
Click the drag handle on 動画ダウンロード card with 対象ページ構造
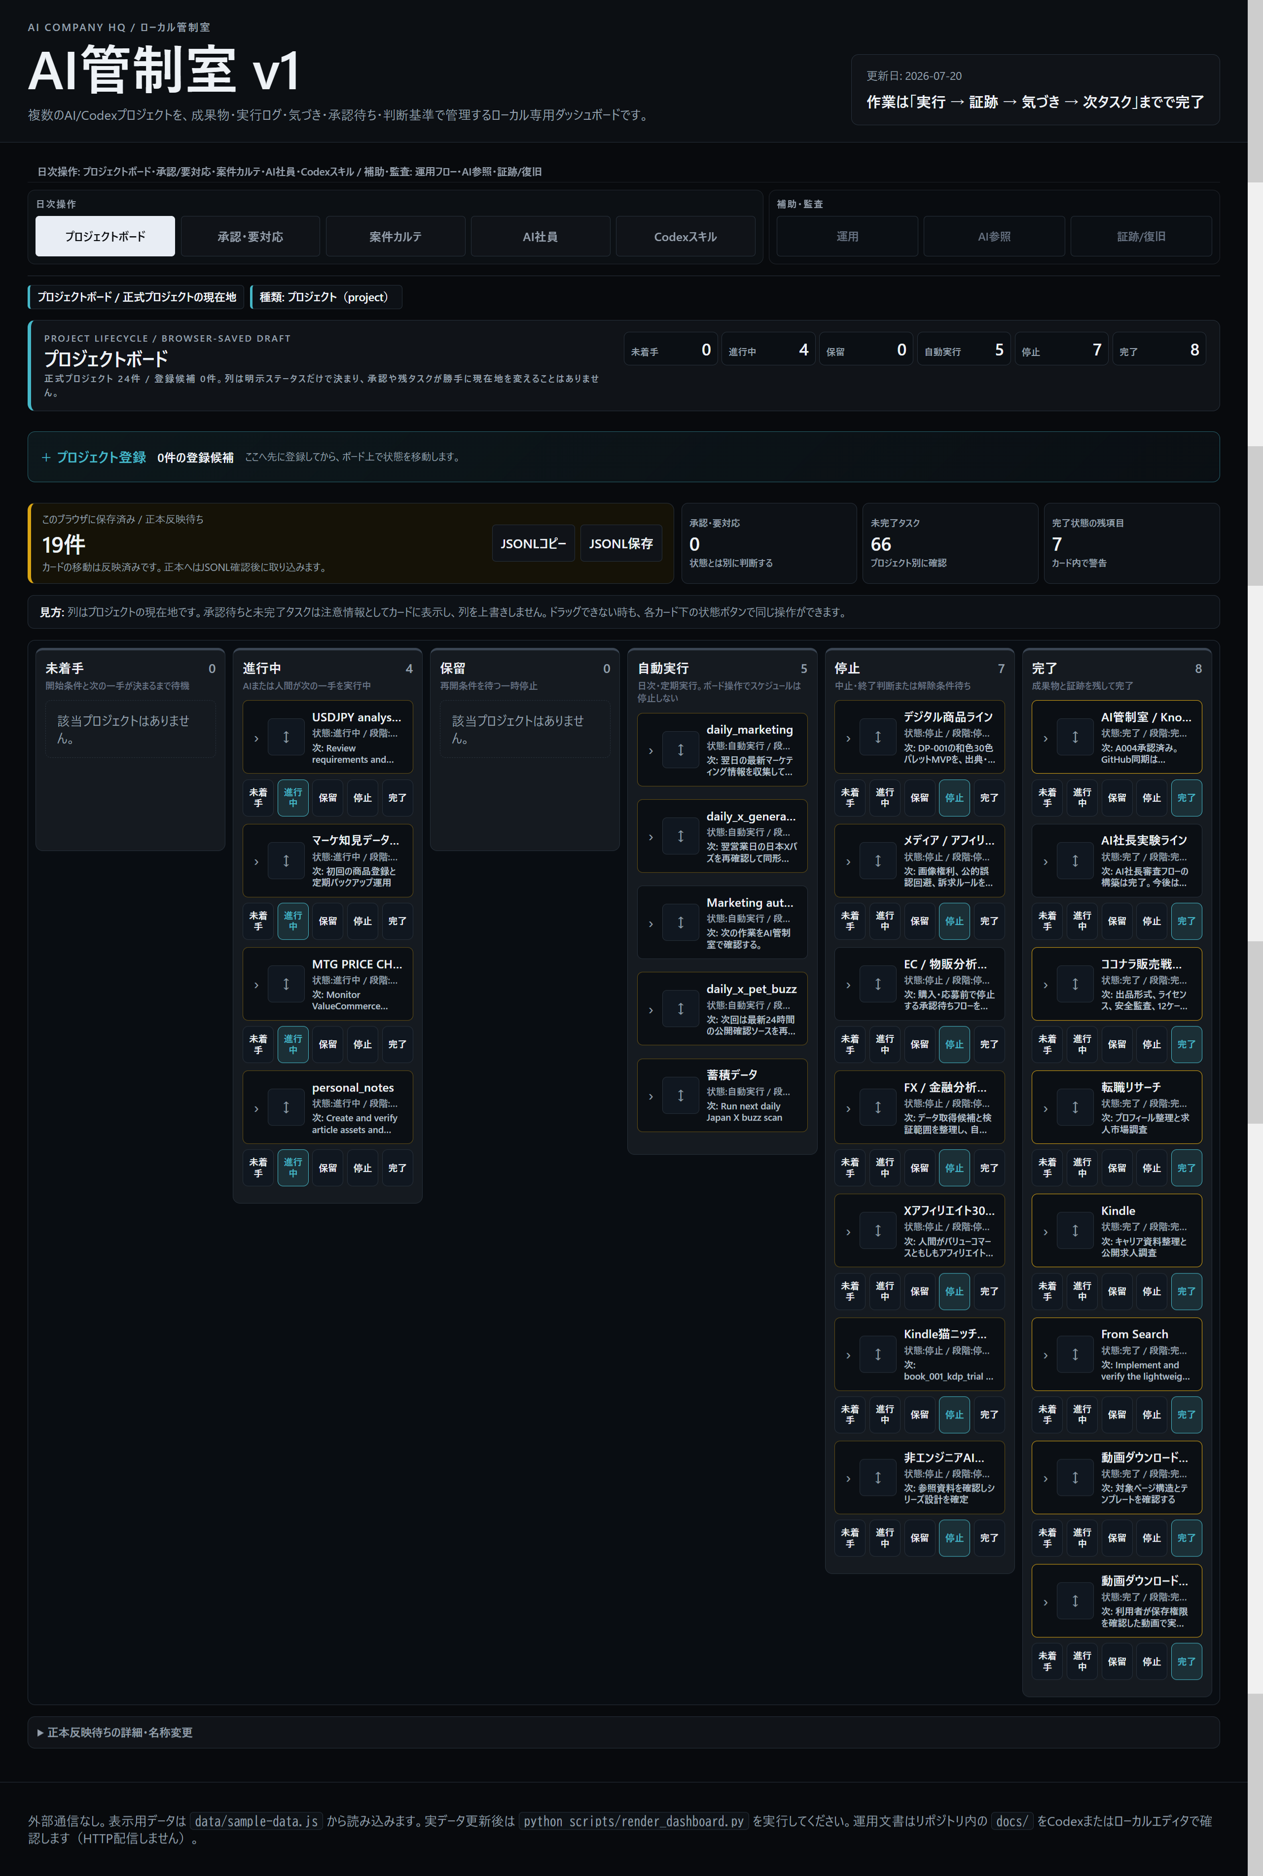(1075, 1478)
